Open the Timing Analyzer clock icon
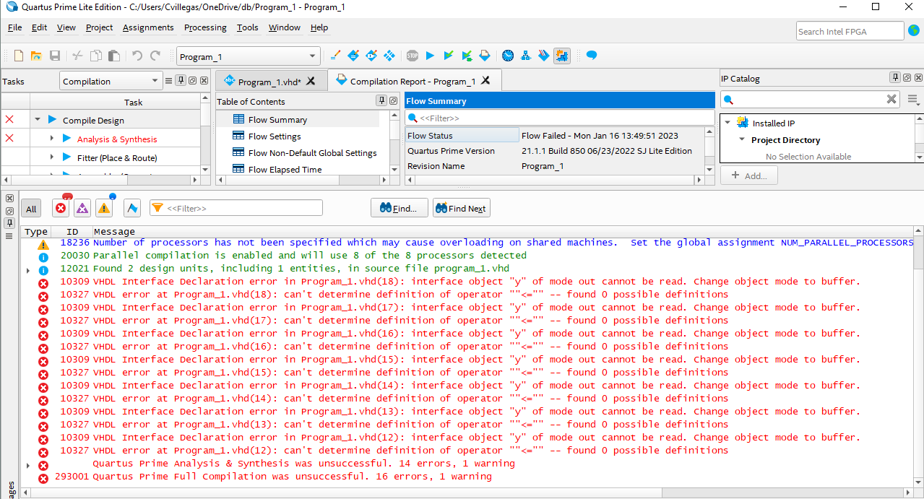This screenshot has width=924, height=499. tap(508, 56)
